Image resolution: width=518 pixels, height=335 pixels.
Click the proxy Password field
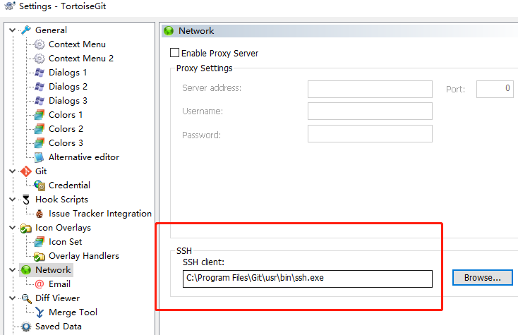point(370,134)
